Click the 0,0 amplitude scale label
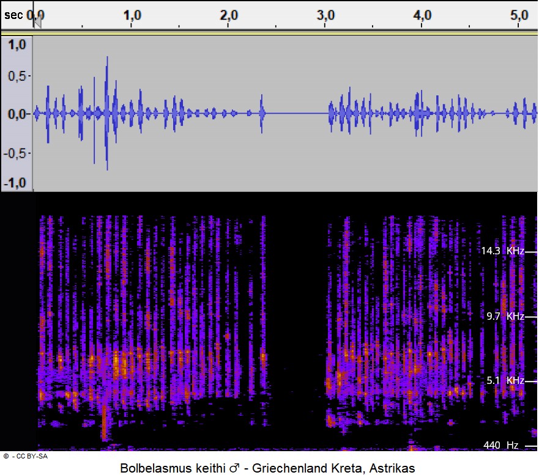539x475 pixels. click(17, 114)
